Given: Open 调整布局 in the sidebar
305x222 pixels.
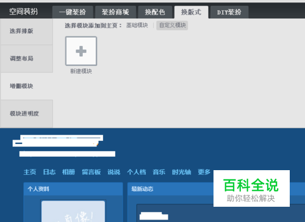Looking at the screenshot, I should point(26,59).
